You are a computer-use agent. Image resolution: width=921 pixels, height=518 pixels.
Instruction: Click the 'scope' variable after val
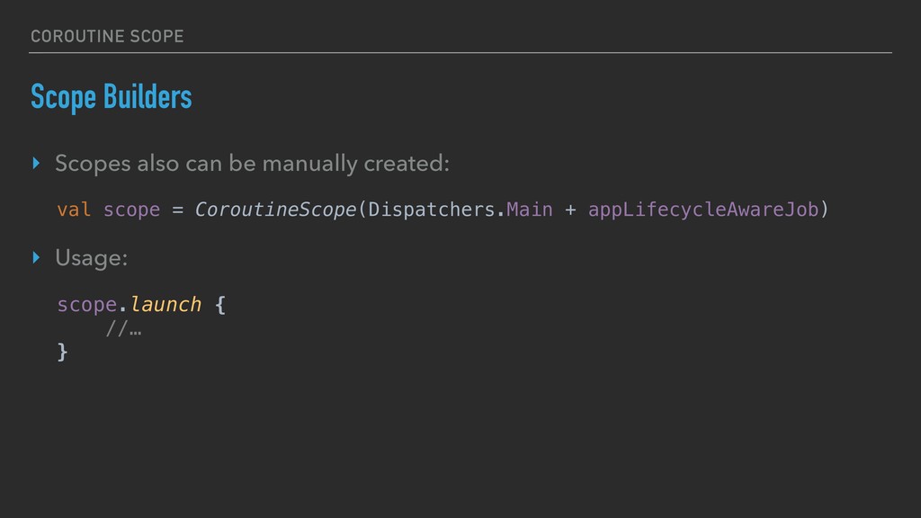point(131,210)
